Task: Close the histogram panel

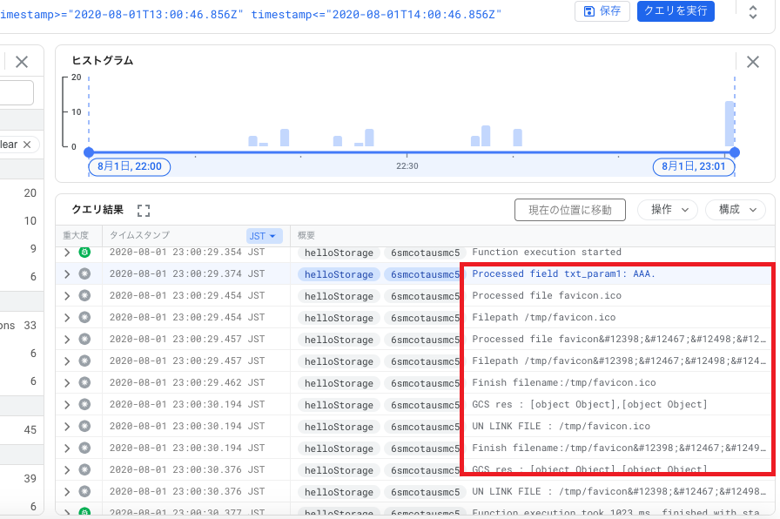Action: click(753, 62)
